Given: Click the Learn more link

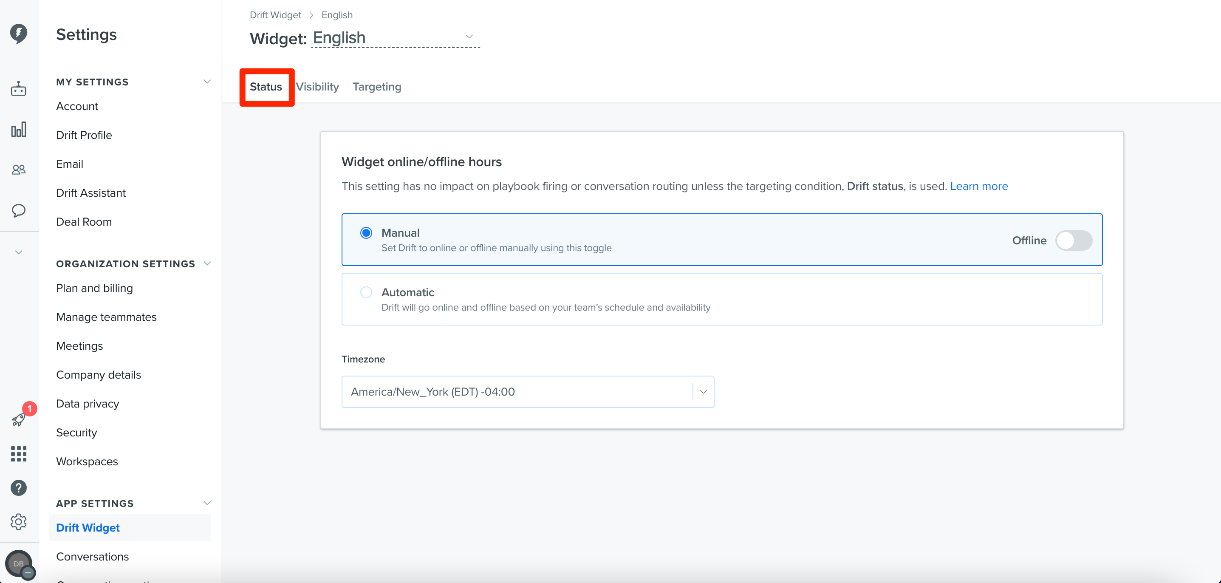Looking at the screenshot, I should coord(979,186).
